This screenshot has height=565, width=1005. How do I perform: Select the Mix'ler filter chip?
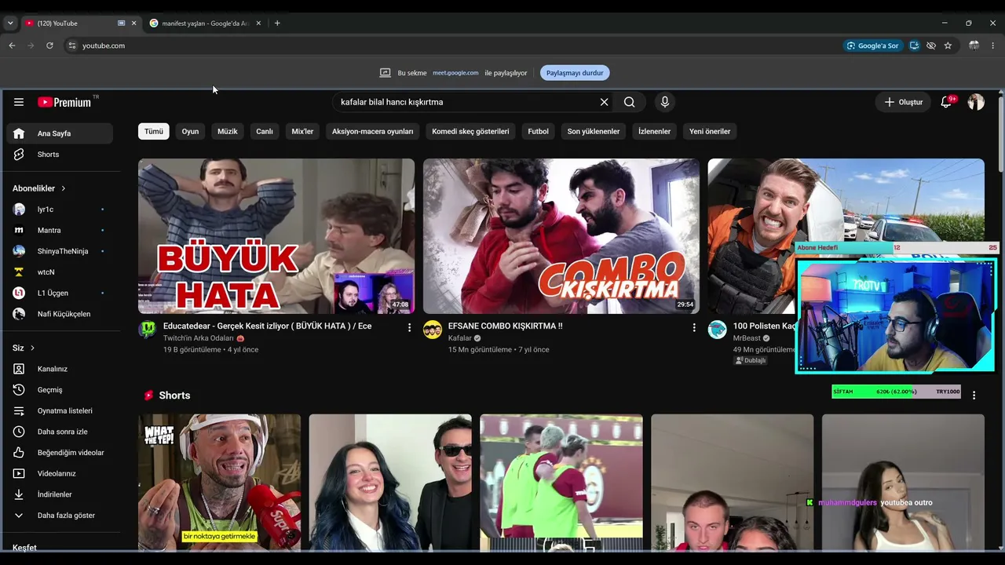[302, 131]
